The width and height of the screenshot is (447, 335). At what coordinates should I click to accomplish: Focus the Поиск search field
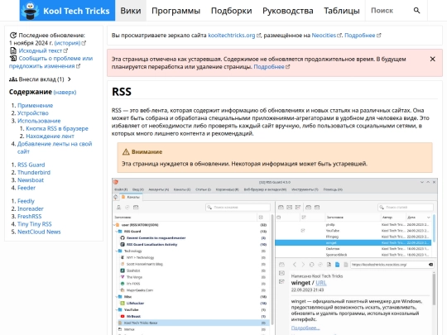pos(389,11)
